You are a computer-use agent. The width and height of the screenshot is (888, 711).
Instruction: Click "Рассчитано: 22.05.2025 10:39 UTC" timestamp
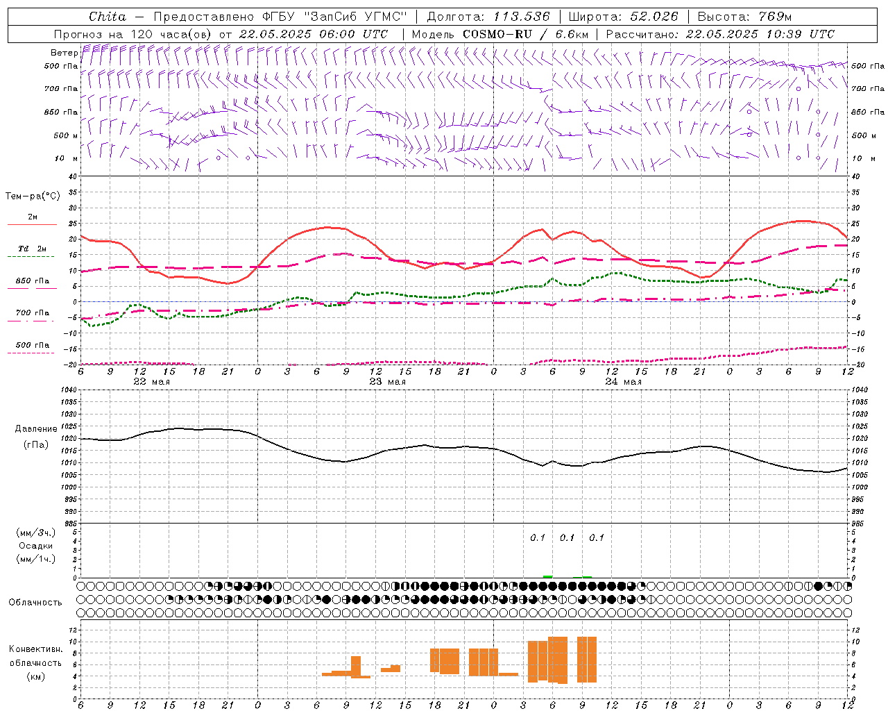(720, 34)
